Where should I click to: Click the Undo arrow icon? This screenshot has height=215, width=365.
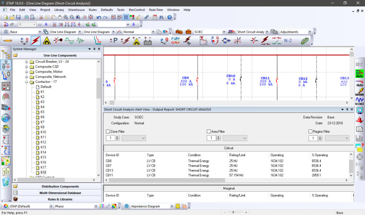[99, 17]
